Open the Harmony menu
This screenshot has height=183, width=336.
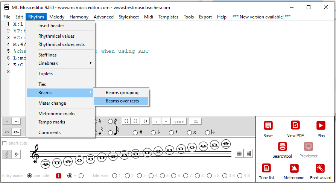[x=79, y=17]
